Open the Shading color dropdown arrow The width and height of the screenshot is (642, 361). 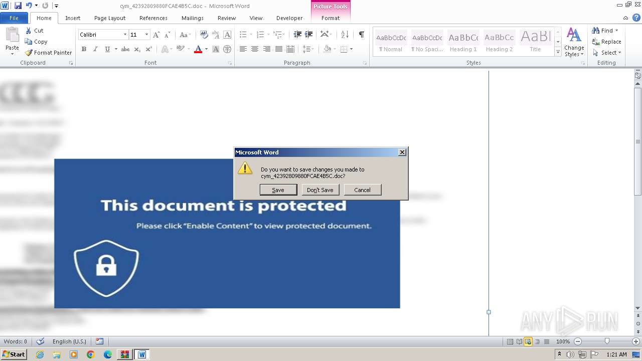[334, 49]
